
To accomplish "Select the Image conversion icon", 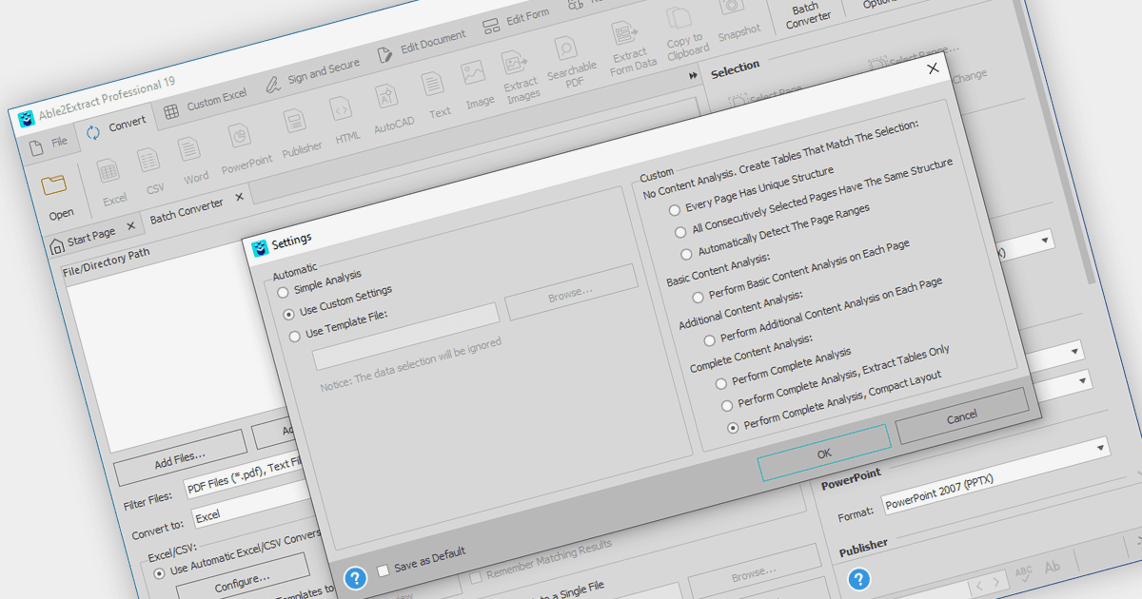I will 473,73.
